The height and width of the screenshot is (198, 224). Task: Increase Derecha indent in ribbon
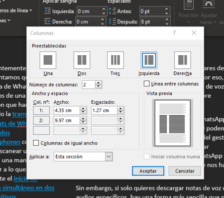point(103,19)
